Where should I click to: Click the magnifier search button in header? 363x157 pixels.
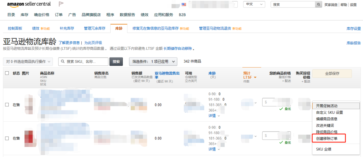pyautogui.click(x=319, y=4)
